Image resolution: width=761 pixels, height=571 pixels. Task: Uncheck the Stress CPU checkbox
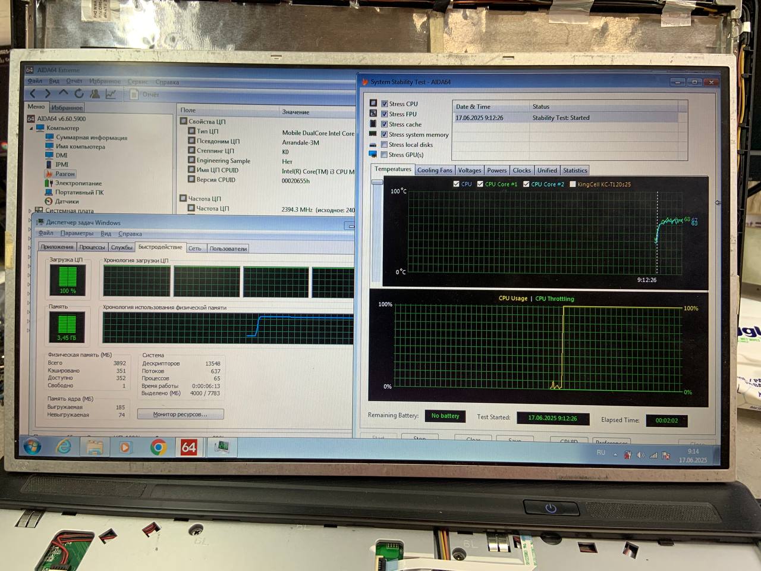(x=385, y=104)
